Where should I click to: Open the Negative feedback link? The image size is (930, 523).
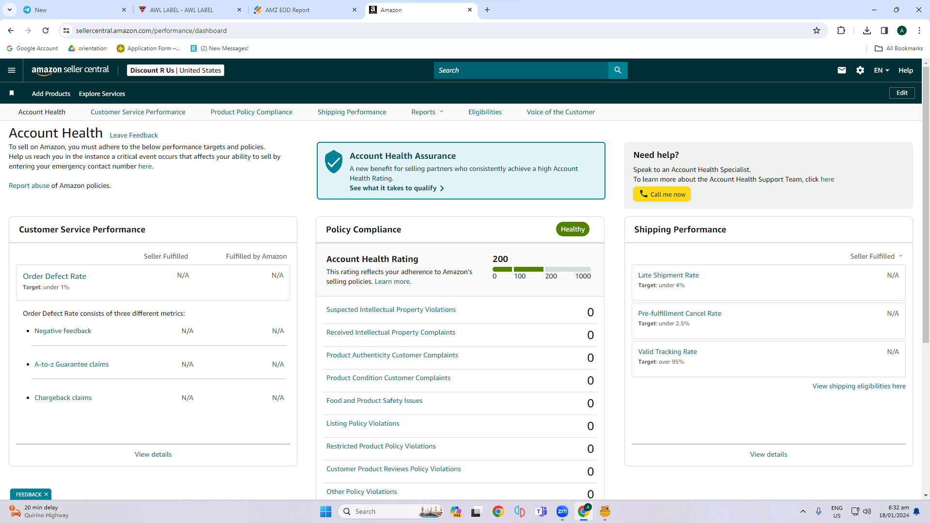coord(63,331)
